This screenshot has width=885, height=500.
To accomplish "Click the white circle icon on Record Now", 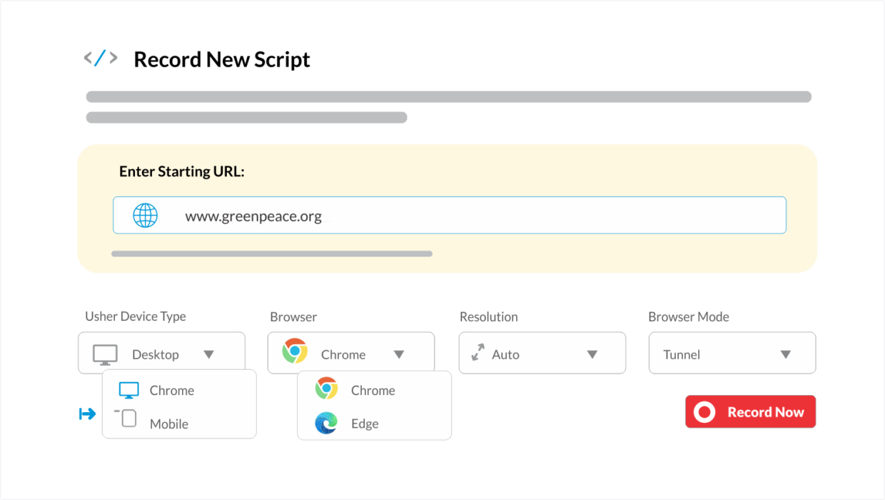I will pyautogui.click(x=704, y=412).
